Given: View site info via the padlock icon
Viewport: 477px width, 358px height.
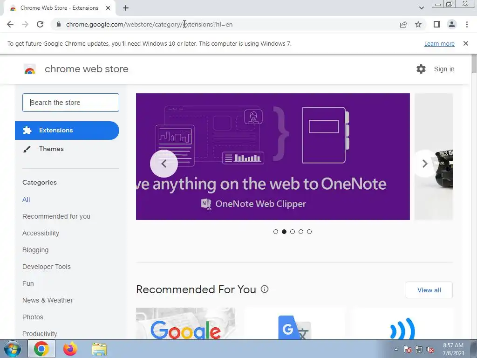Looking at the screenshot, I should (x=59, y=24).
